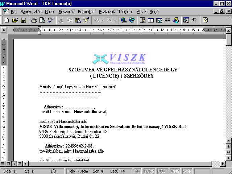Viewport: 232px width, 174px height.
Task: Activate the Format Painter brush
Action: pyautogui.click(x=86, y=20)
